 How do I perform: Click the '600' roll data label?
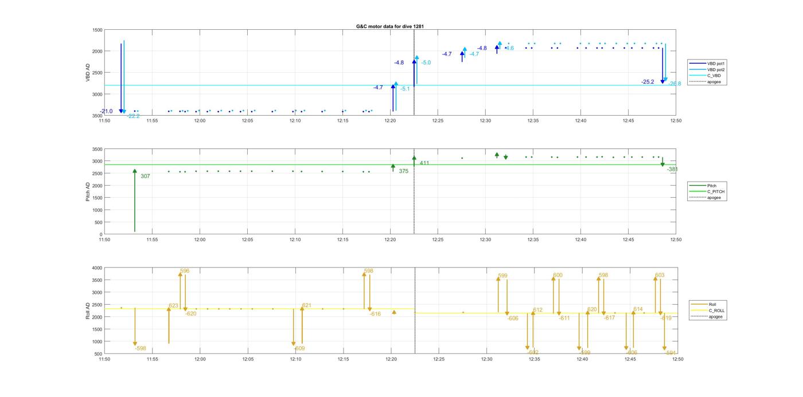558,275
